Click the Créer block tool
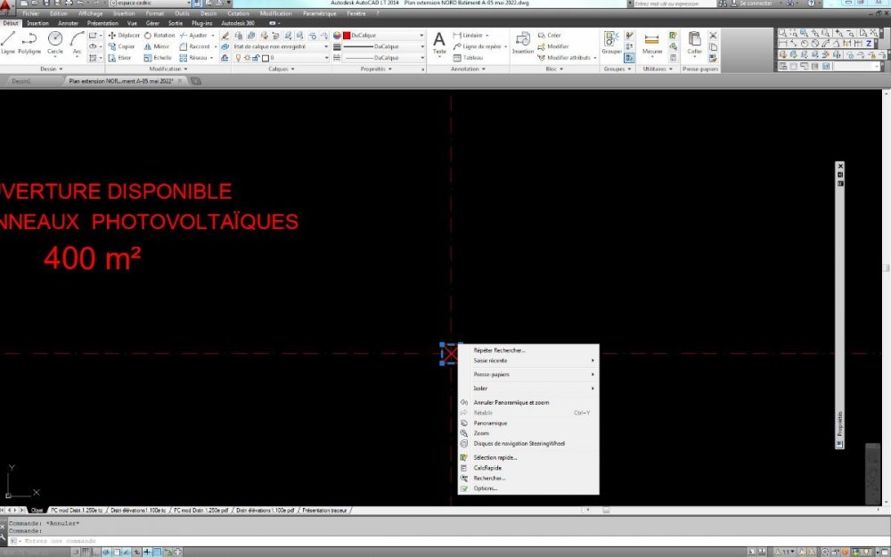The image size is (891, 557). coord(550,36)
